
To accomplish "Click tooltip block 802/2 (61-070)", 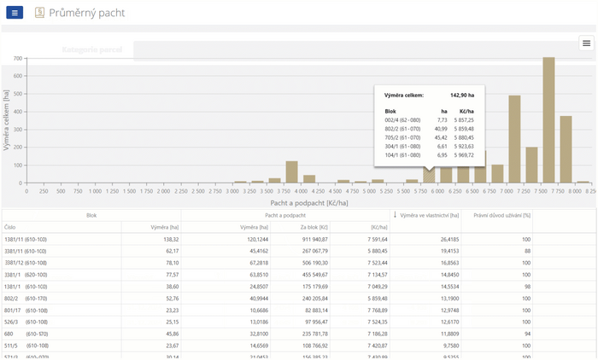I will pos(402,129).
